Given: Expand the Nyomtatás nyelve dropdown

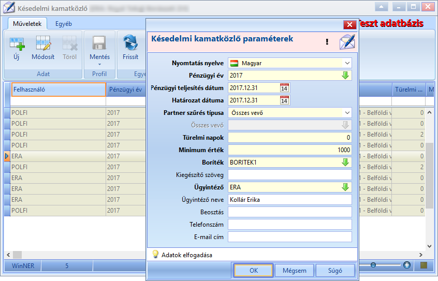Looking at the screenshot, I should click(347, 63).
